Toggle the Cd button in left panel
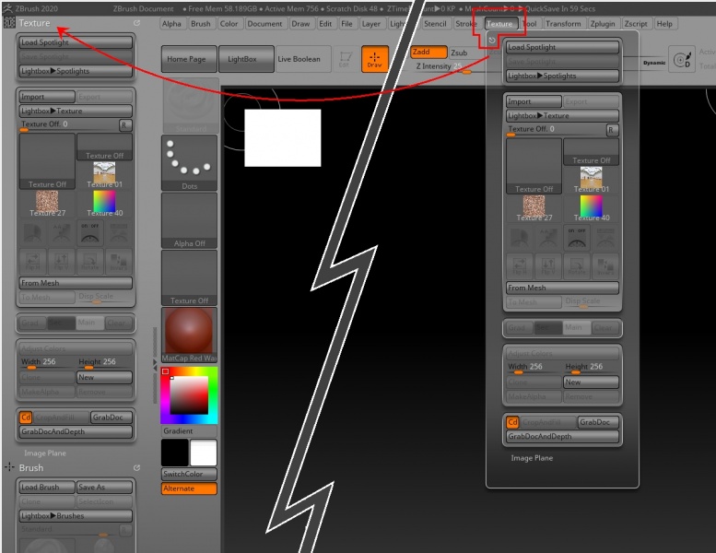 coord(26,418)
